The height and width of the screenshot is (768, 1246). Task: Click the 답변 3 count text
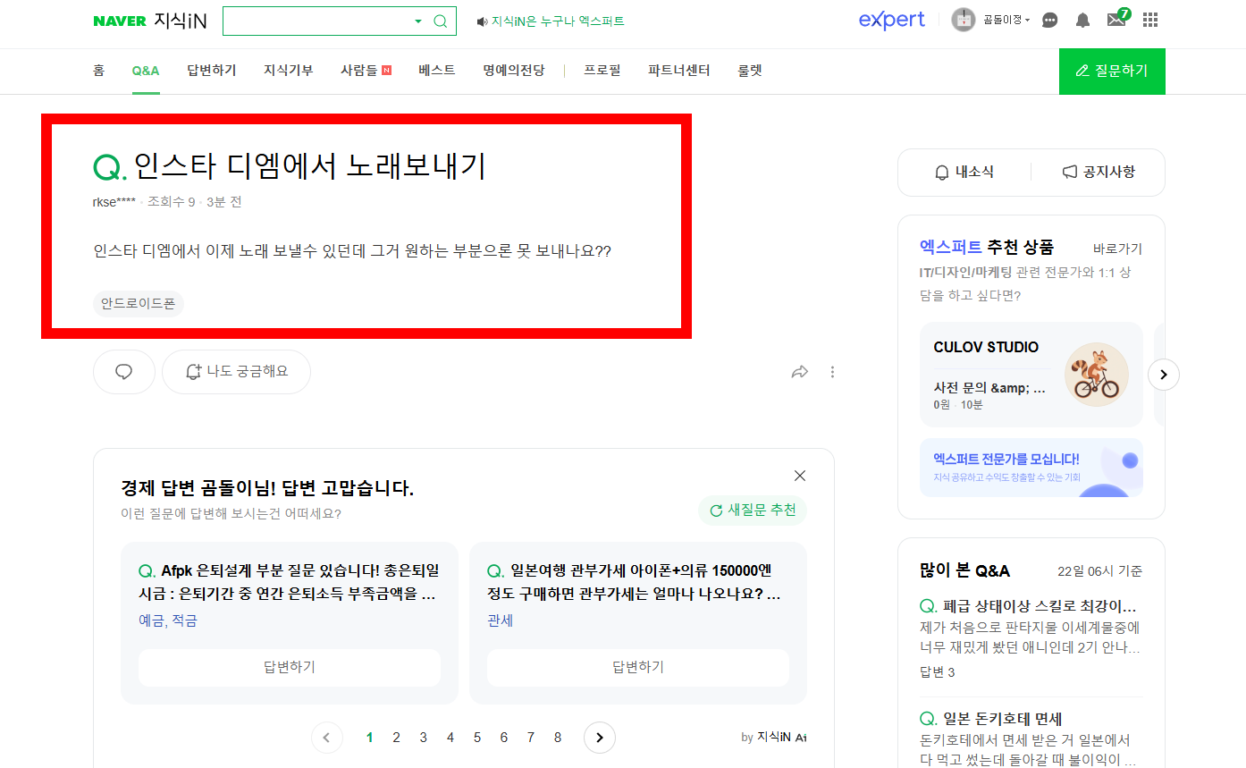938,672
